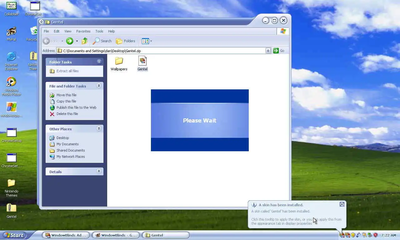Open the File menu
This screenshot has height=240, width=400.
[46, 31]
